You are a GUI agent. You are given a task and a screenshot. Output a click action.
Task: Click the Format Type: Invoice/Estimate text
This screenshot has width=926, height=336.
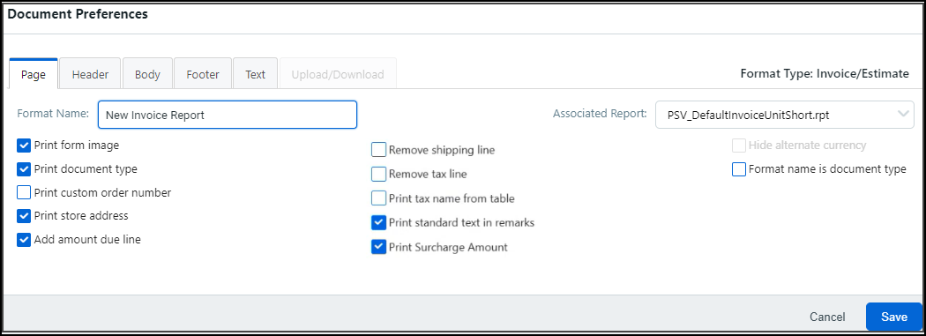pyautogui.click(x=825, y=74)
